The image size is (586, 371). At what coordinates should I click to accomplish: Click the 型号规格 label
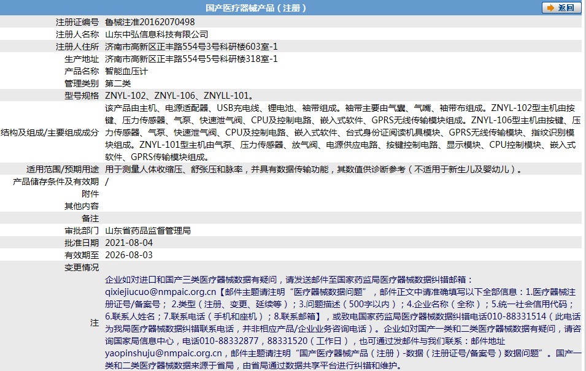82,96
